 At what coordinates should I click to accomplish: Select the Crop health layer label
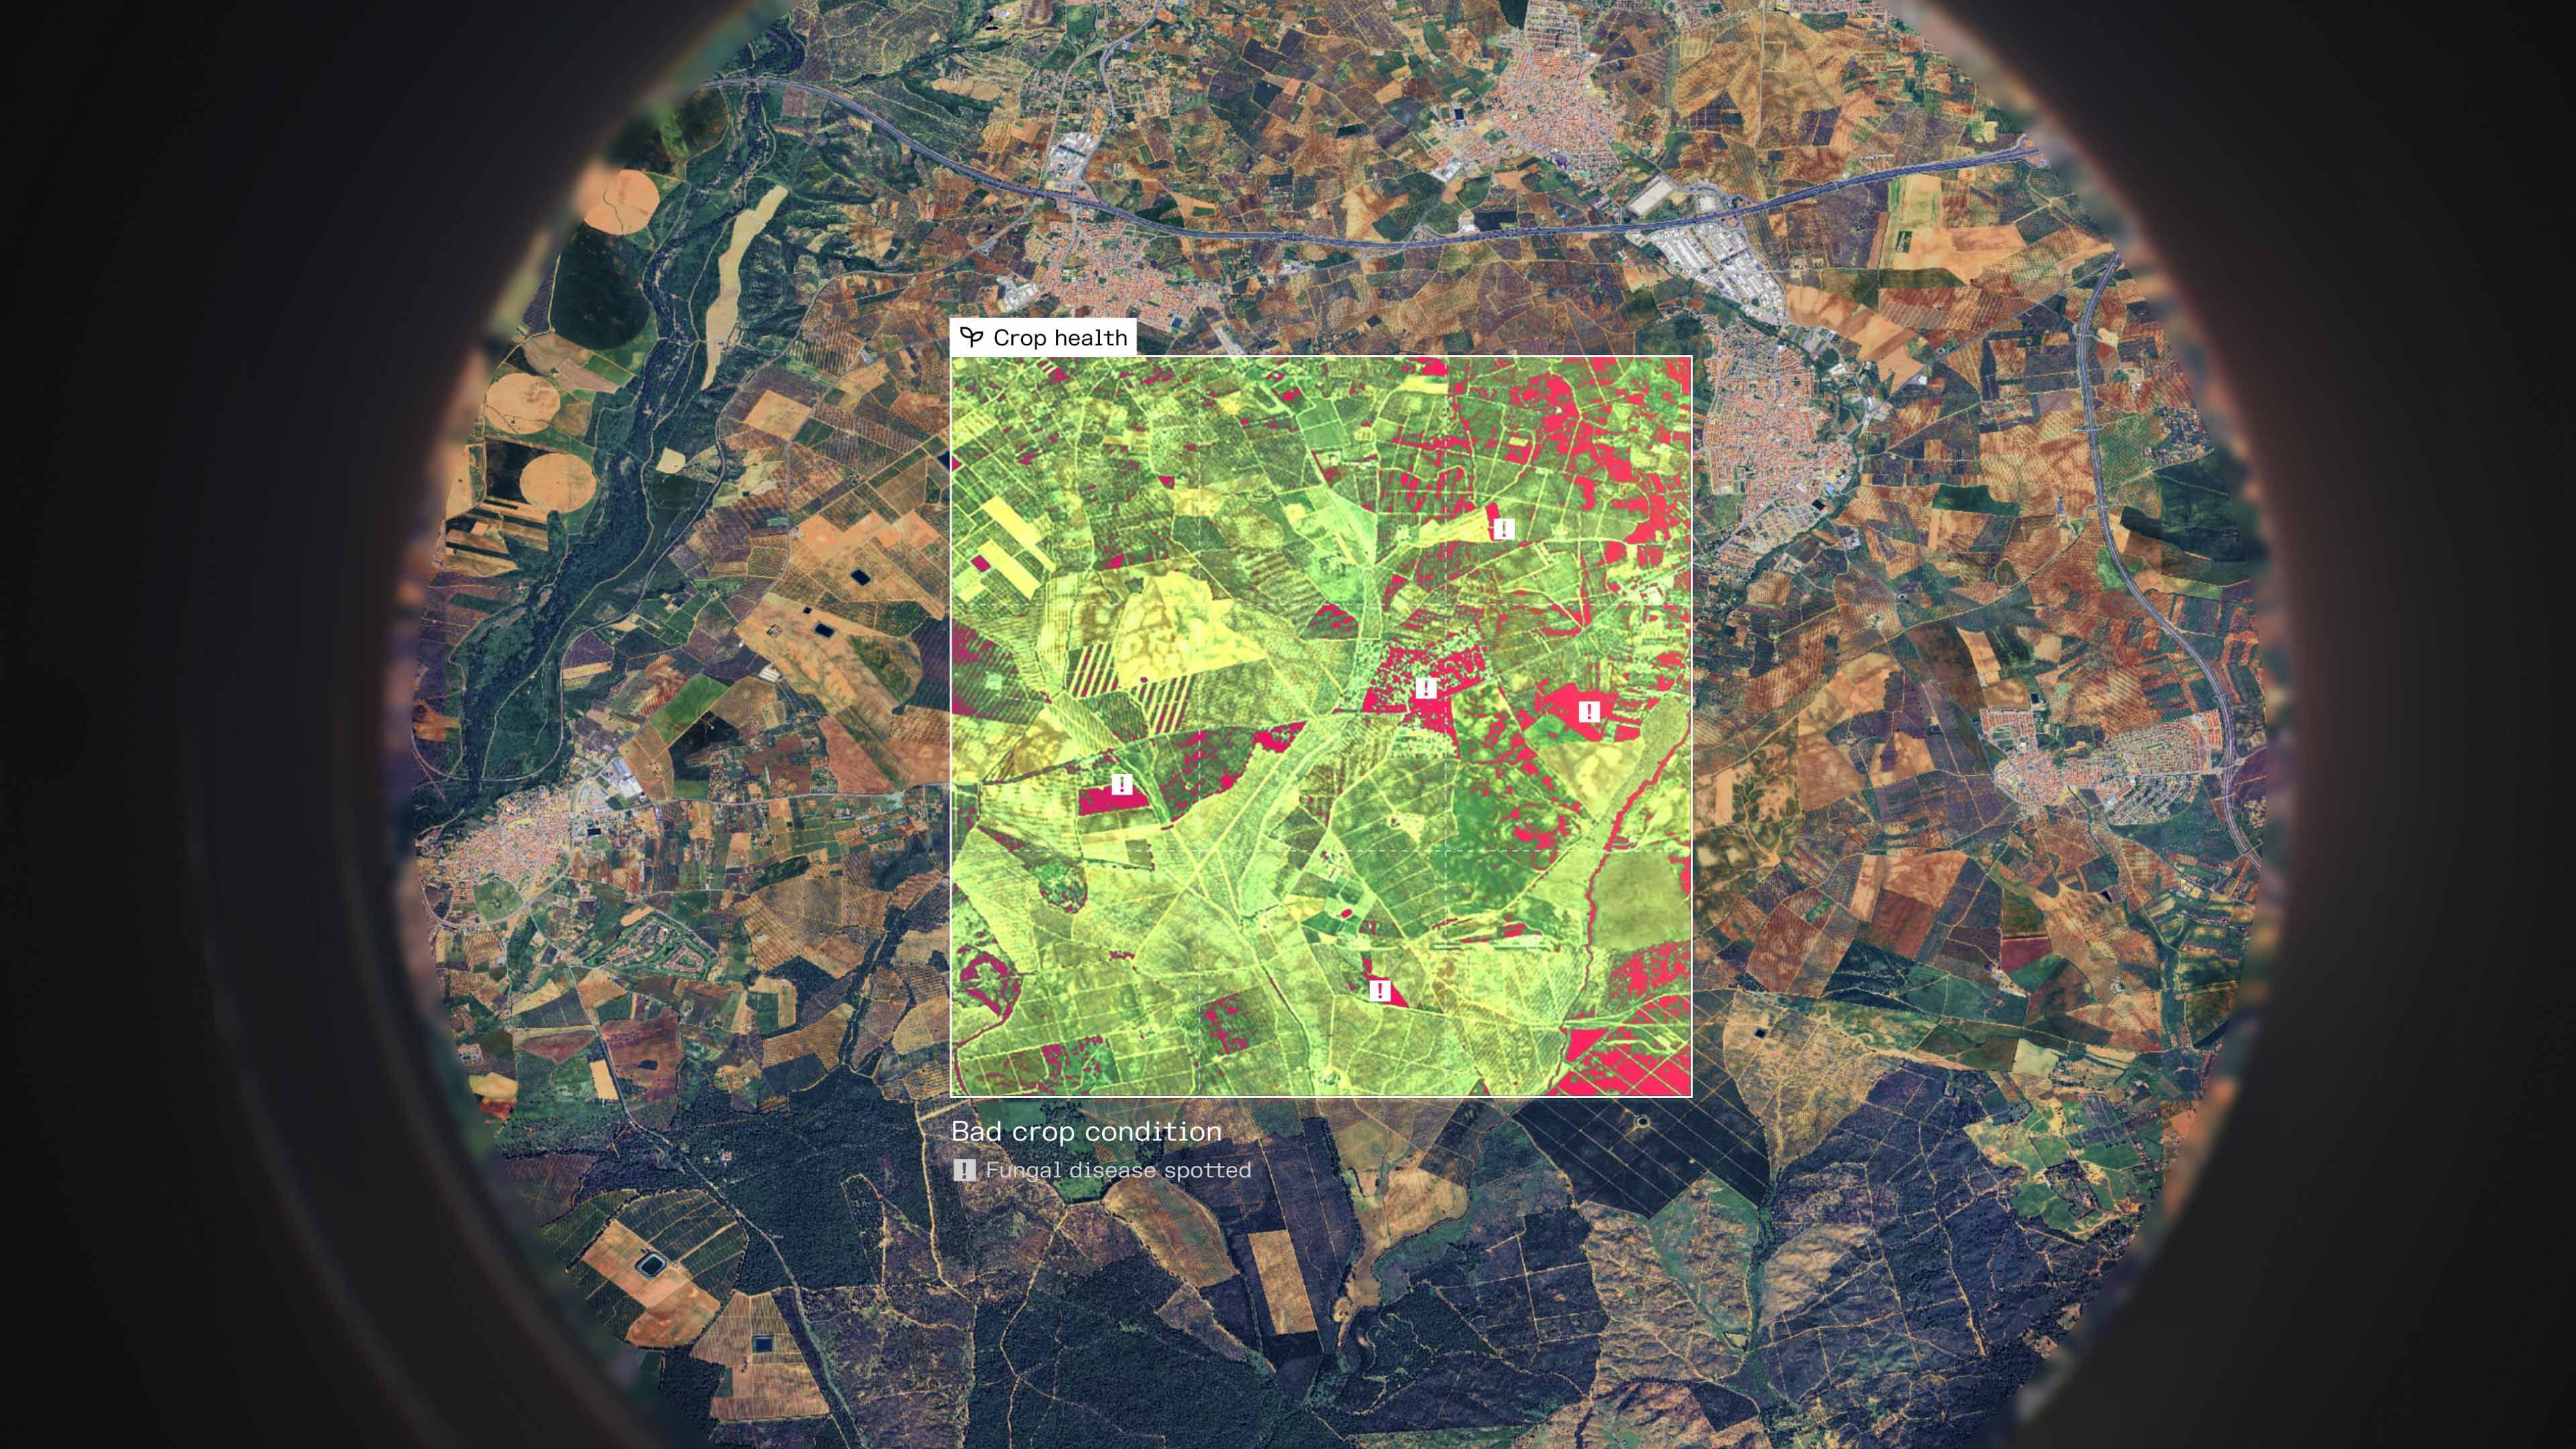tap(1059, 338)
